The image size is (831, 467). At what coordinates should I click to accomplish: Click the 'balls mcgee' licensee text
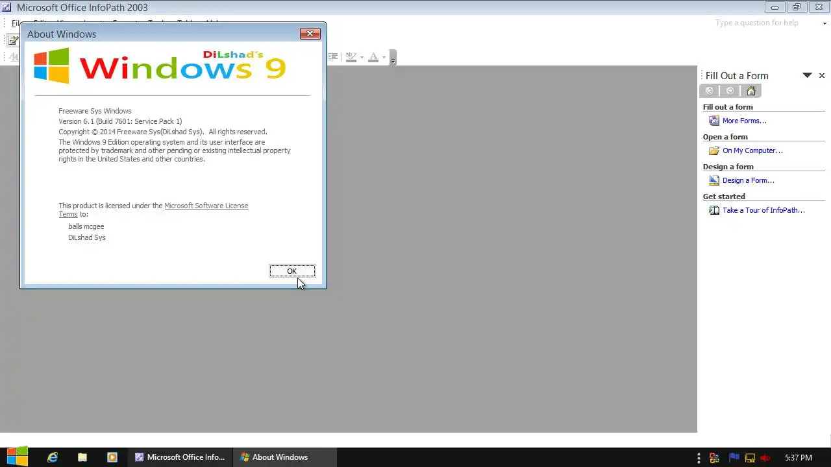(86, 226)
